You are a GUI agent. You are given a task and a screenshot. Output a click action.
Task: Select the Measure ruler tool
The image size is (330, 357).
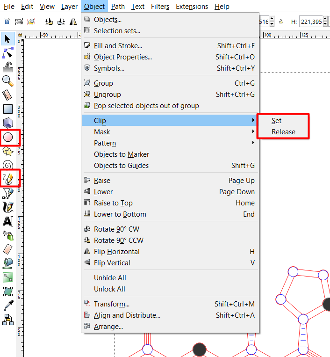tap(8, 95)
